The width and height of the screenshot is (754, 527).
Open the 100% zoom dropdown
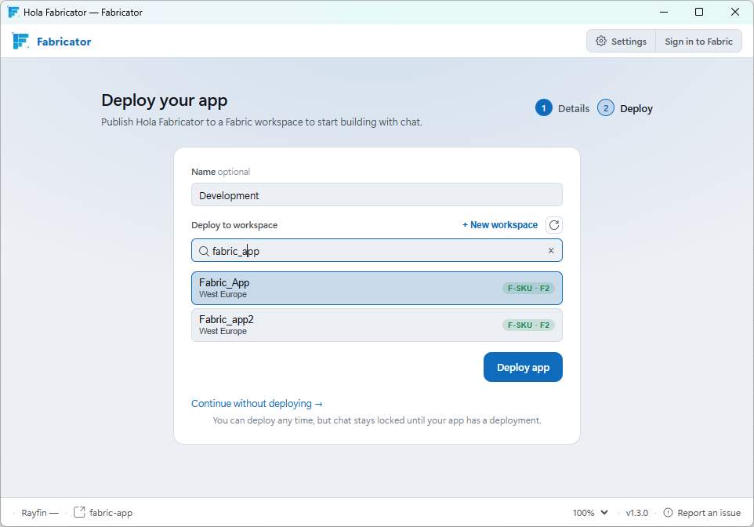(x=590, y=513)
